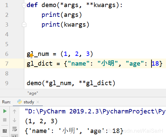
Task: Click the number 18 in gl_dict line
Action: (x=155, y=64)
